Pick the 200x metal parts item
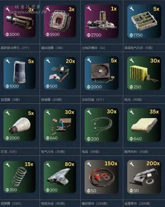Screen dimensions: 165x207 (144, 177)
